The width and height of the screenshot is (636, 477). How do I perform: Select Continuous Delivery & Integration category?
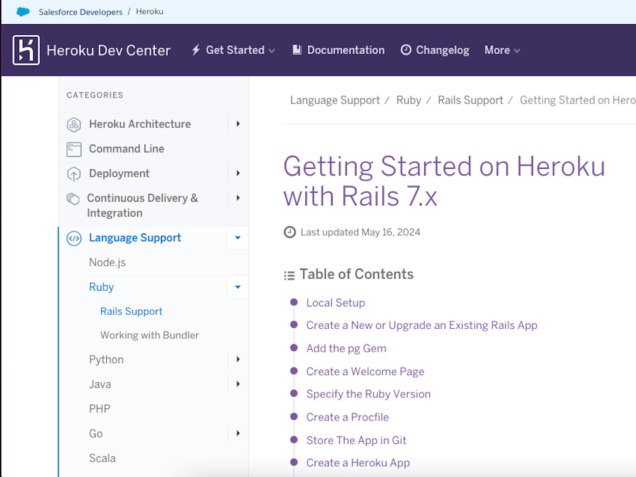click(x=142, y=205)
